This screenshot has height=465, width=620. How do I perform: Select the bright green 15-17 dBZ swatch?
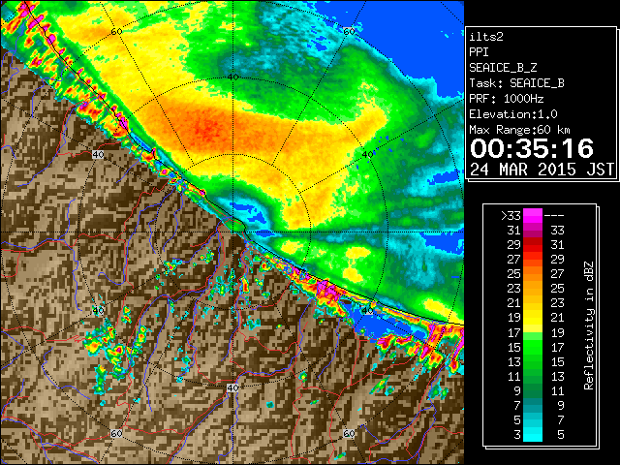[x=533, y=347]
